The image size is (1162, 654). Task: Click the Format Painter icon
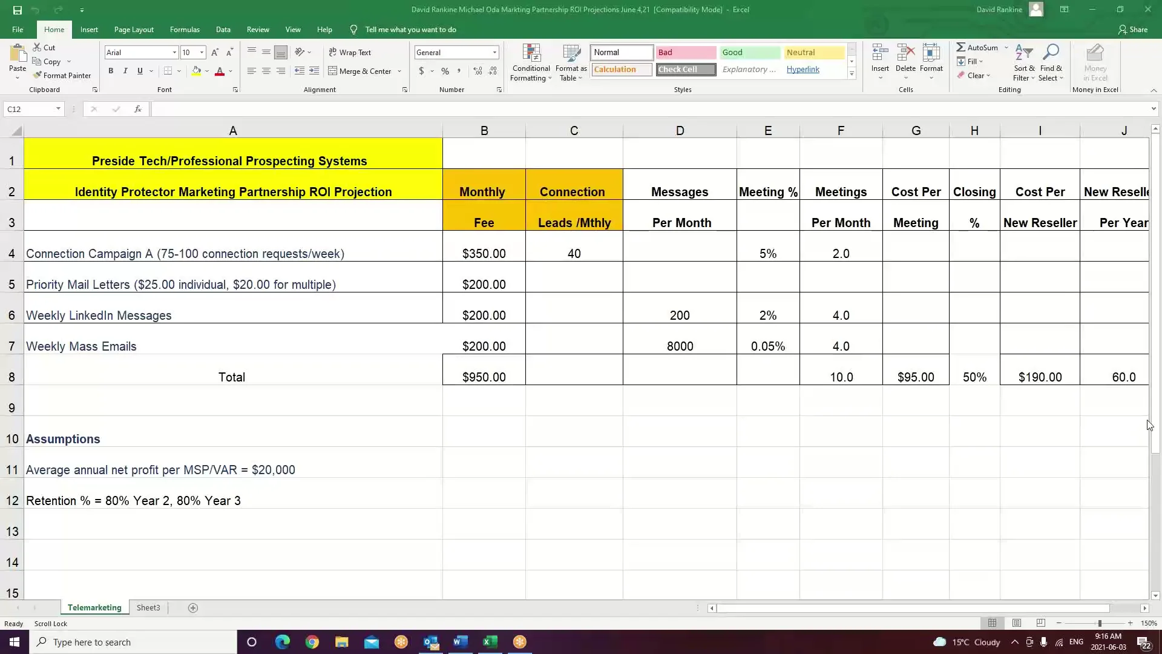pos(38,75)
